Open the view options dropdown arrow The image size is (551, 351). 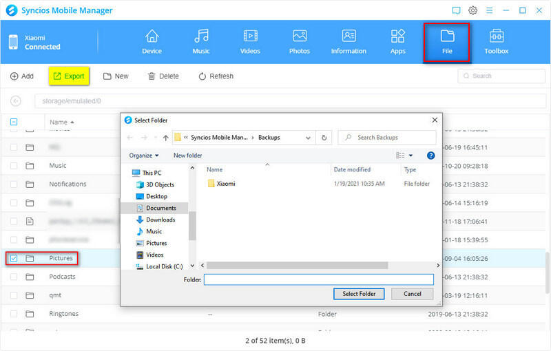pyautogui.click(x=411, y=156)
